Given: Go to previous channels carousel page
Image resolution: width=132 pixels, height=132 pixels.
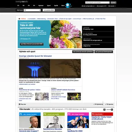Looking at the screenshot, I should tap(104, 110).
